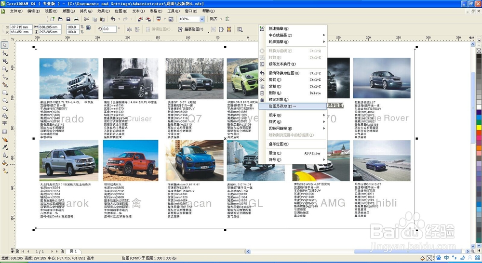Select the Pick tool in toolbox
482x263 pixels.
coord(5,45)
